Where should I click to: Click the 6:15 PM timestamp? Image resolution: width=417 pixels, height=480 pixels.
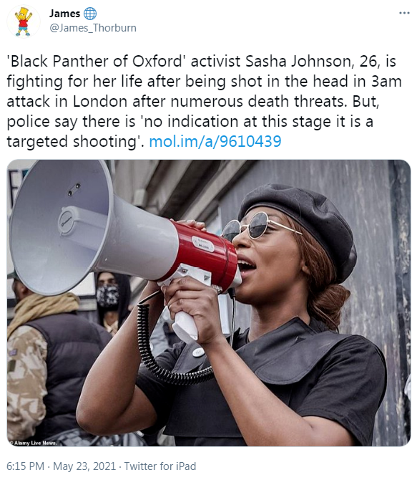point(25,466)
